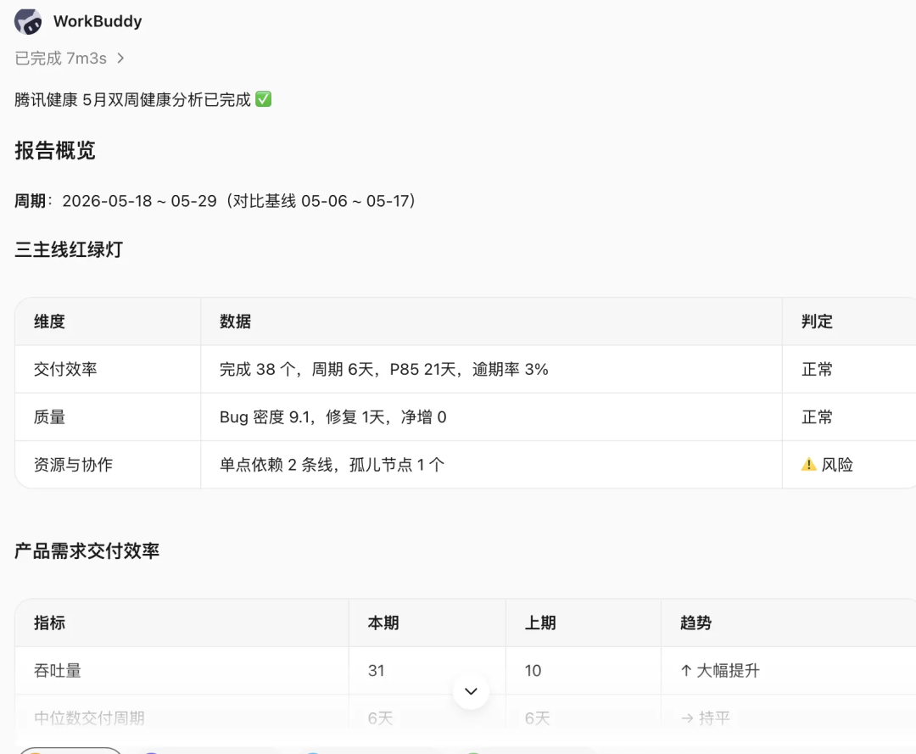Click the 维度 column header
Screen dimensions: 916x754
[x=49, y=321]
